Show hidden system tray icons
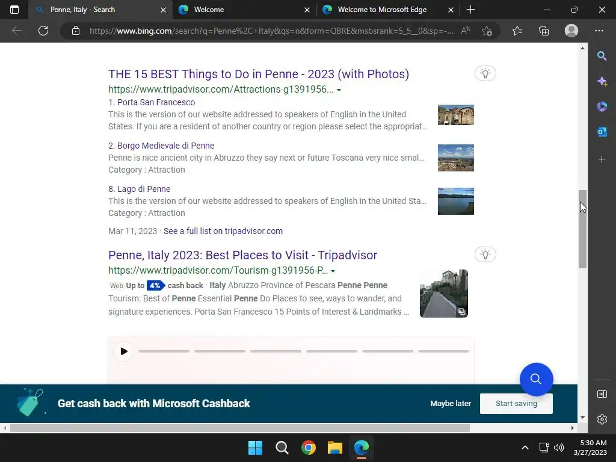616x462 pixels. [525, 448]
